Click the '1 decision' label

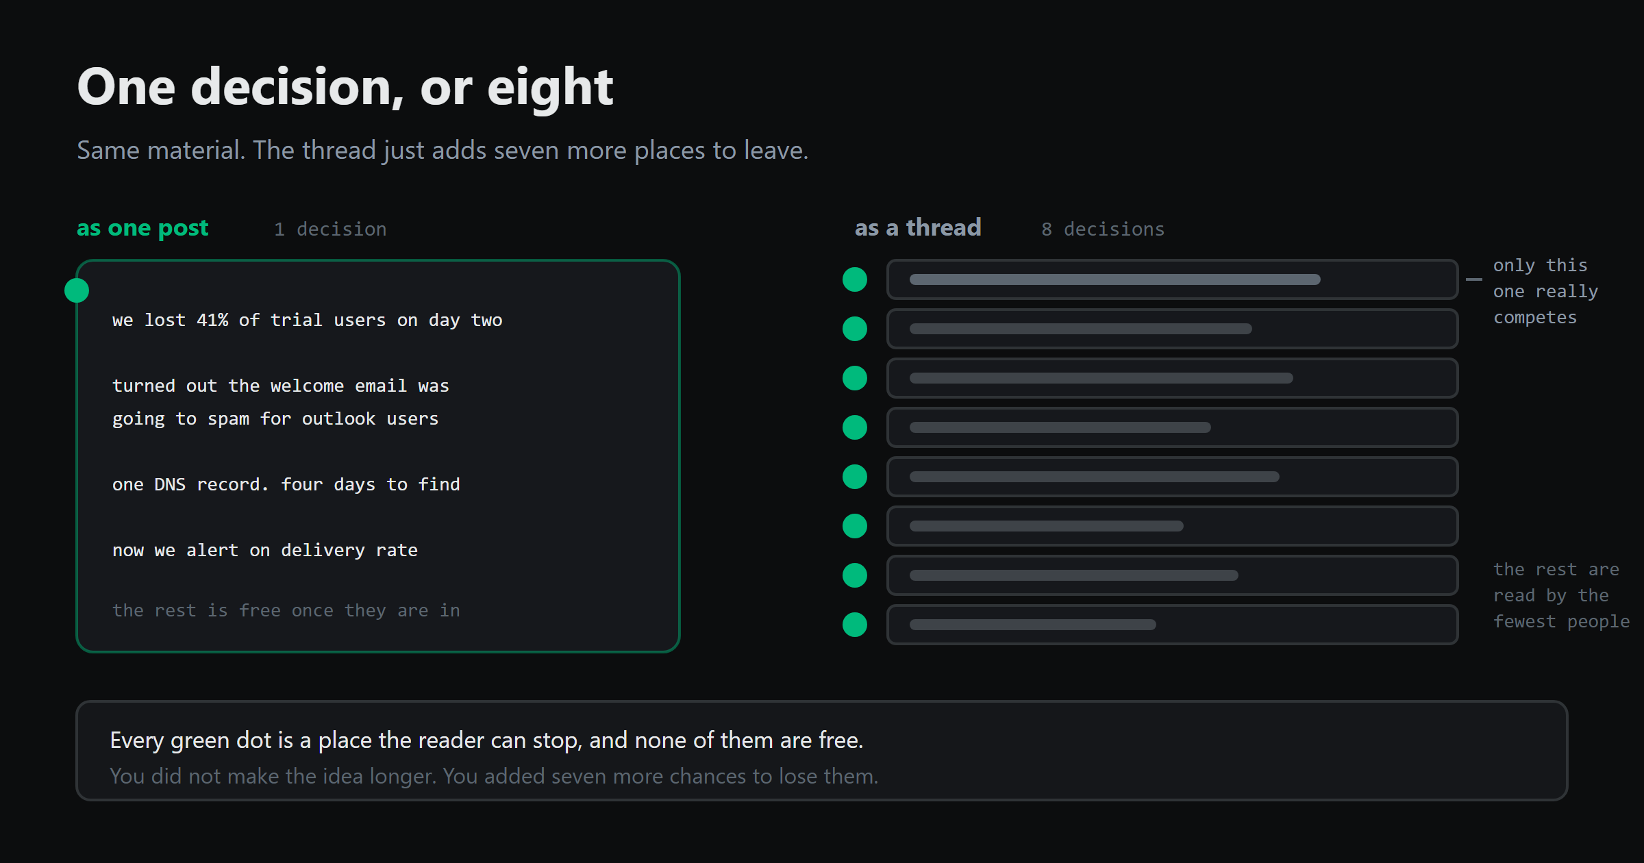[330, 229]
